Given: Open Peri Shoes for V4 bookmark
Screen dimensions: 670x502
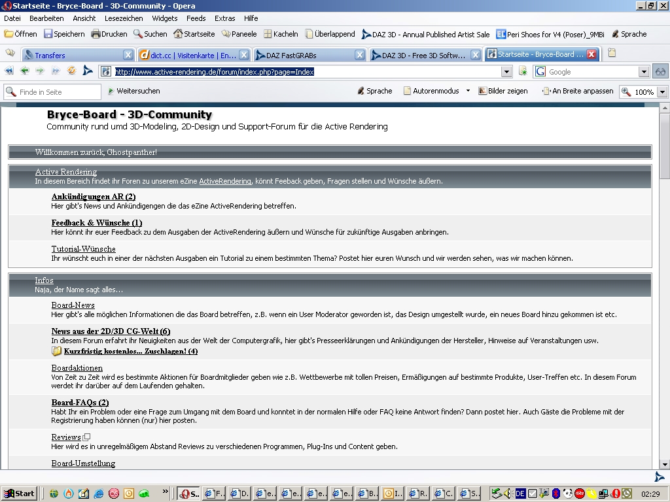Looking at the screenshot, I should (550, 35).
